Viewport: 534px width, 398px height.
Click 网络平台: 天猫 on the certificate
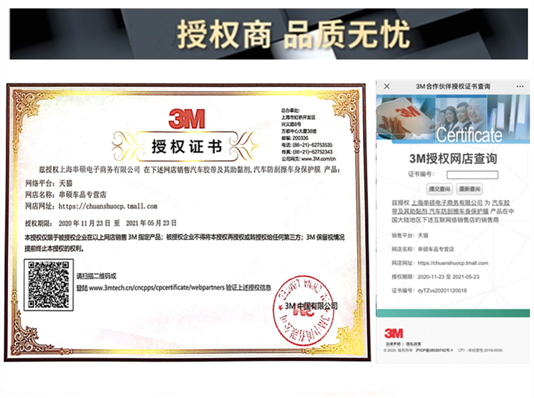pos(49,183)
